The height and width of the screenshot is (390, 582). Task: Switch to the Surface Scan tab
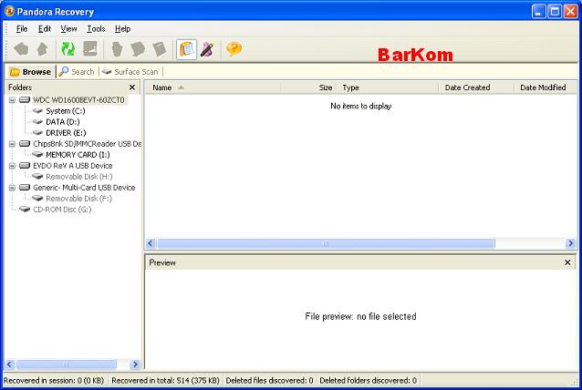(130, 72)
